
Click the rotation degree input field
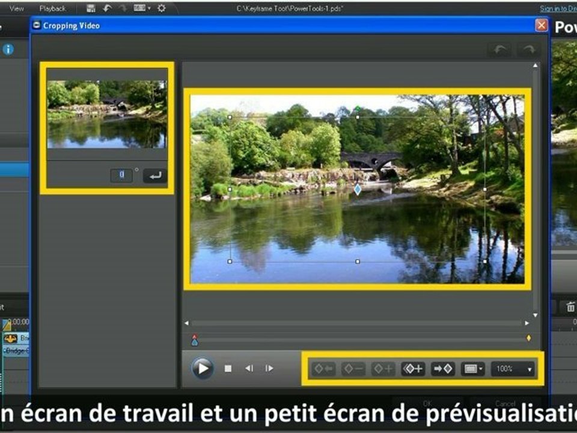tap(121, 175)
